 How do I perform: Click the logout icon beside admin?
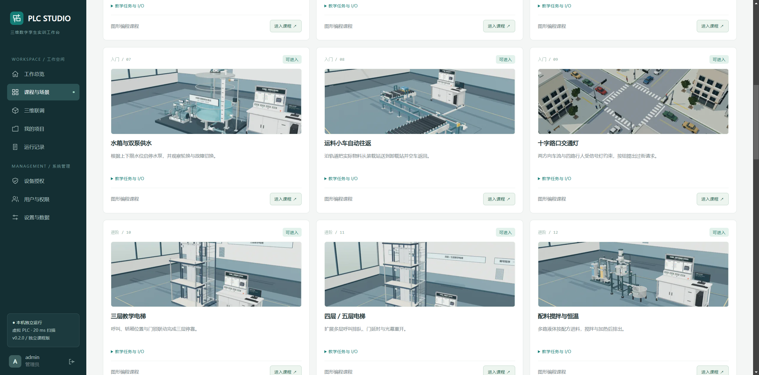(71, 362)
